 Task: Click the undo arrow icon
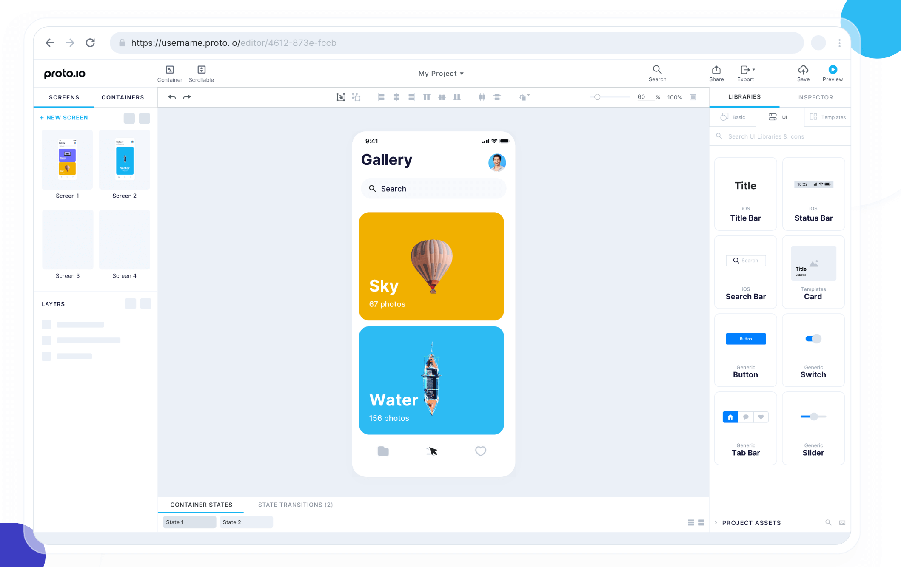click(172, 97)
